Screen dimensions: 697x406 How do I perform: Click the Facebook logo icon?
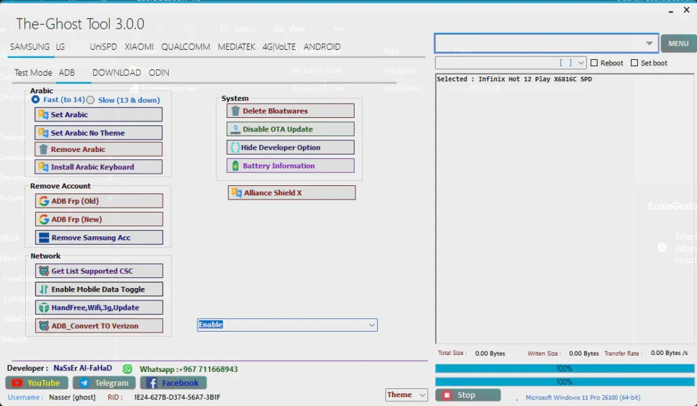(x=152, y=383)
